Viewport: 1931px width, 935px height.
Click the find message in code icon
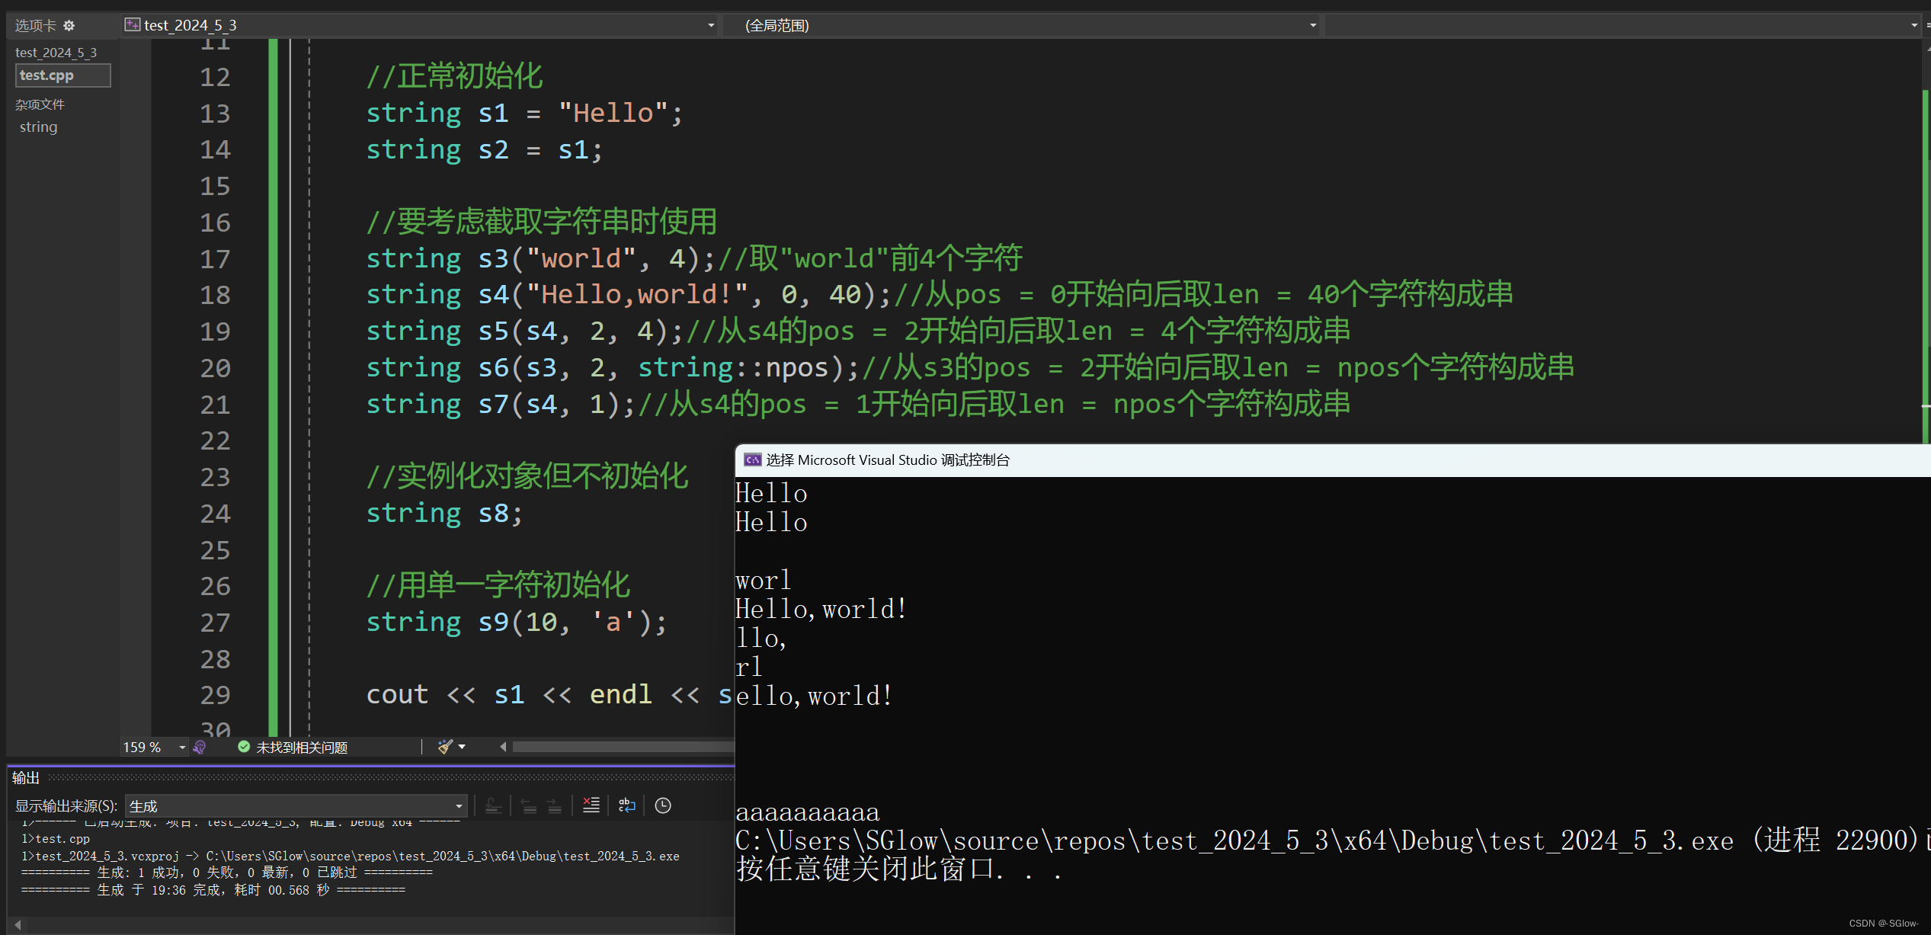pos(493,805)
